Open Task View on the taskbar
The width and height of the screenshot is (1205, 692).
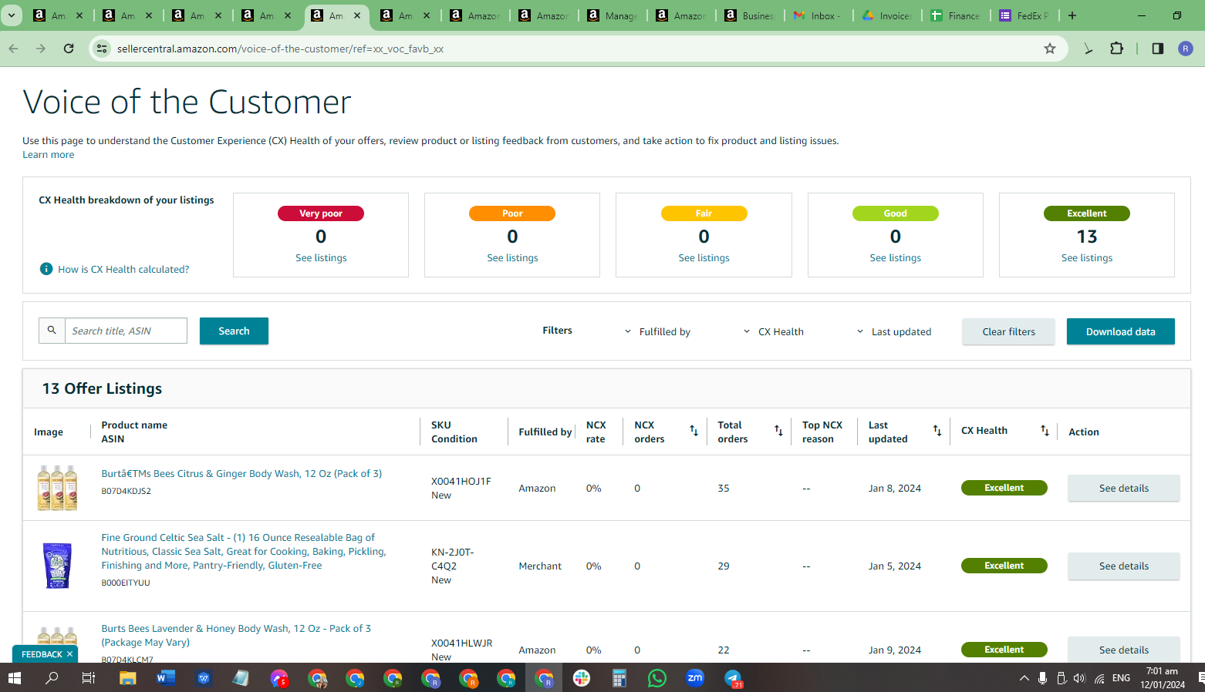coord(89,678)
